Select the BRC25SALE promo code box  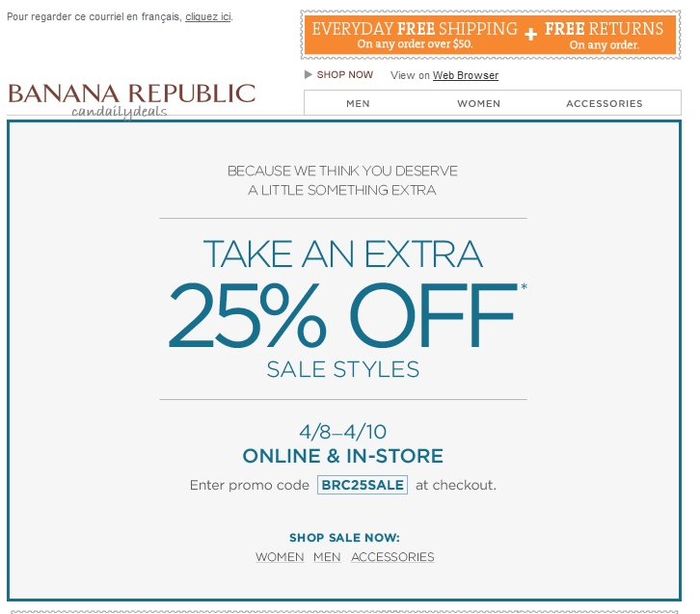tap(363, 485)
